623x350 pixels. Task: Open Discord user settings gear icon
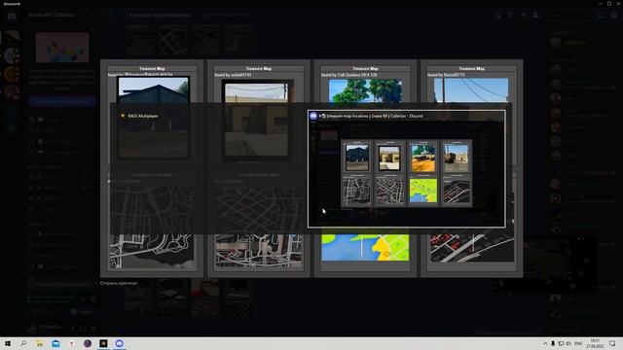[93, 329]
